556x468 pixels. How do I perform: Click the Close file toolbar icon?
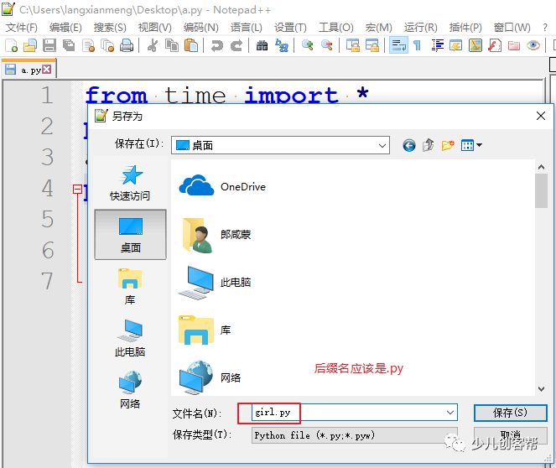pyautogui.click(x=88, y=45)
